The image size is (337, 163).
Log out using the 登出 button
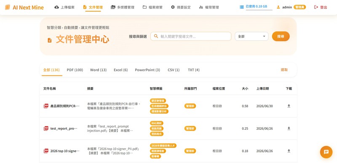point(321,7)
